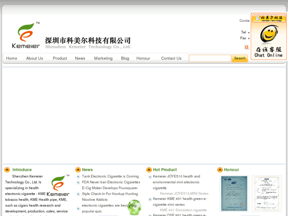
Task: Open electronic cigarettes are becoming popular article
Action: pos(109,208)
